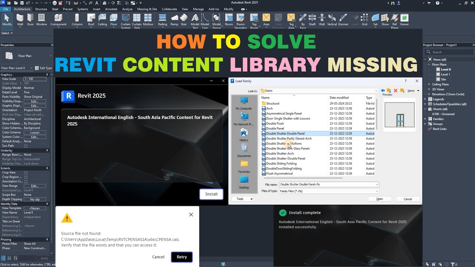Toggle the Crop Region Visible checkbox
The image size is (475, 267).
[x=26, y=177]
